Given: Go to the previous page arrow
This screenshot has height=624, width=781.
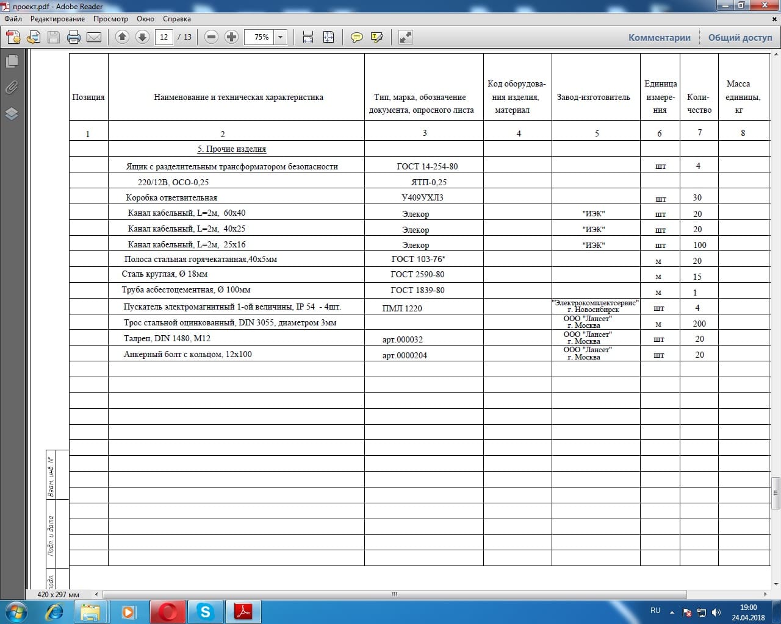Looking at the screenshot, I should pos(122,37).
